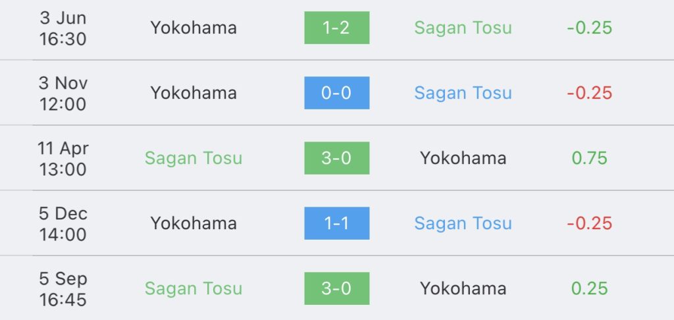Click Yokohama home team on 5 Dec

[x=194, y=223]
